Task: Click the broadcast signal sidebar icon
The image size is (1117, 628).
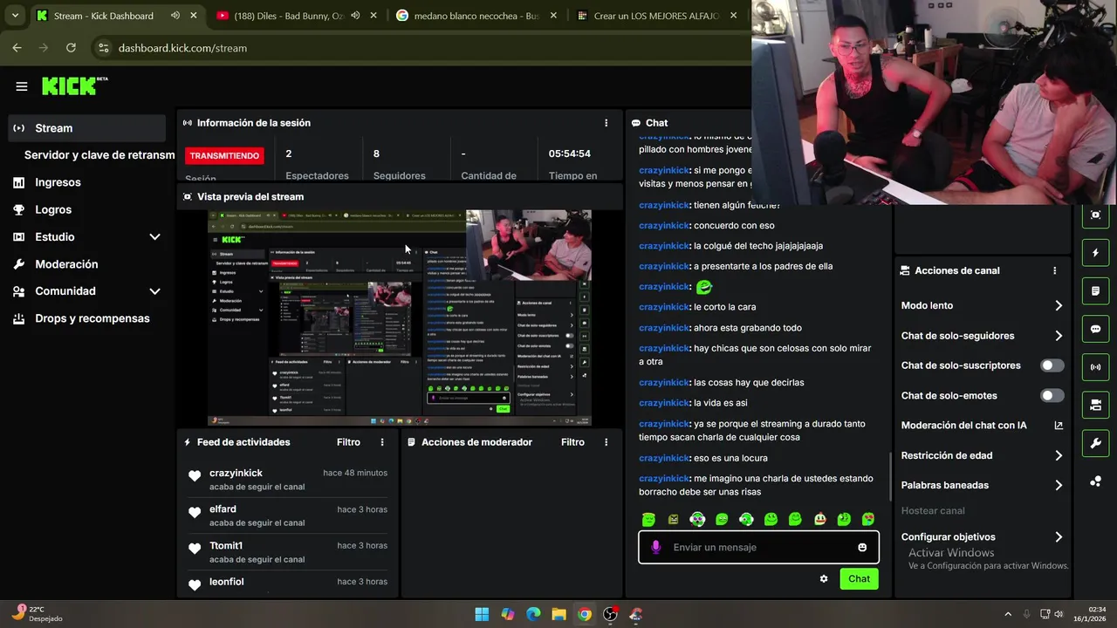Action: [x=1095, y=367]
